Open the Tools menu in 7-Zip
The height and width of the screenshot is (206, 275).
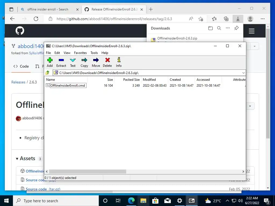pos(94,53)
